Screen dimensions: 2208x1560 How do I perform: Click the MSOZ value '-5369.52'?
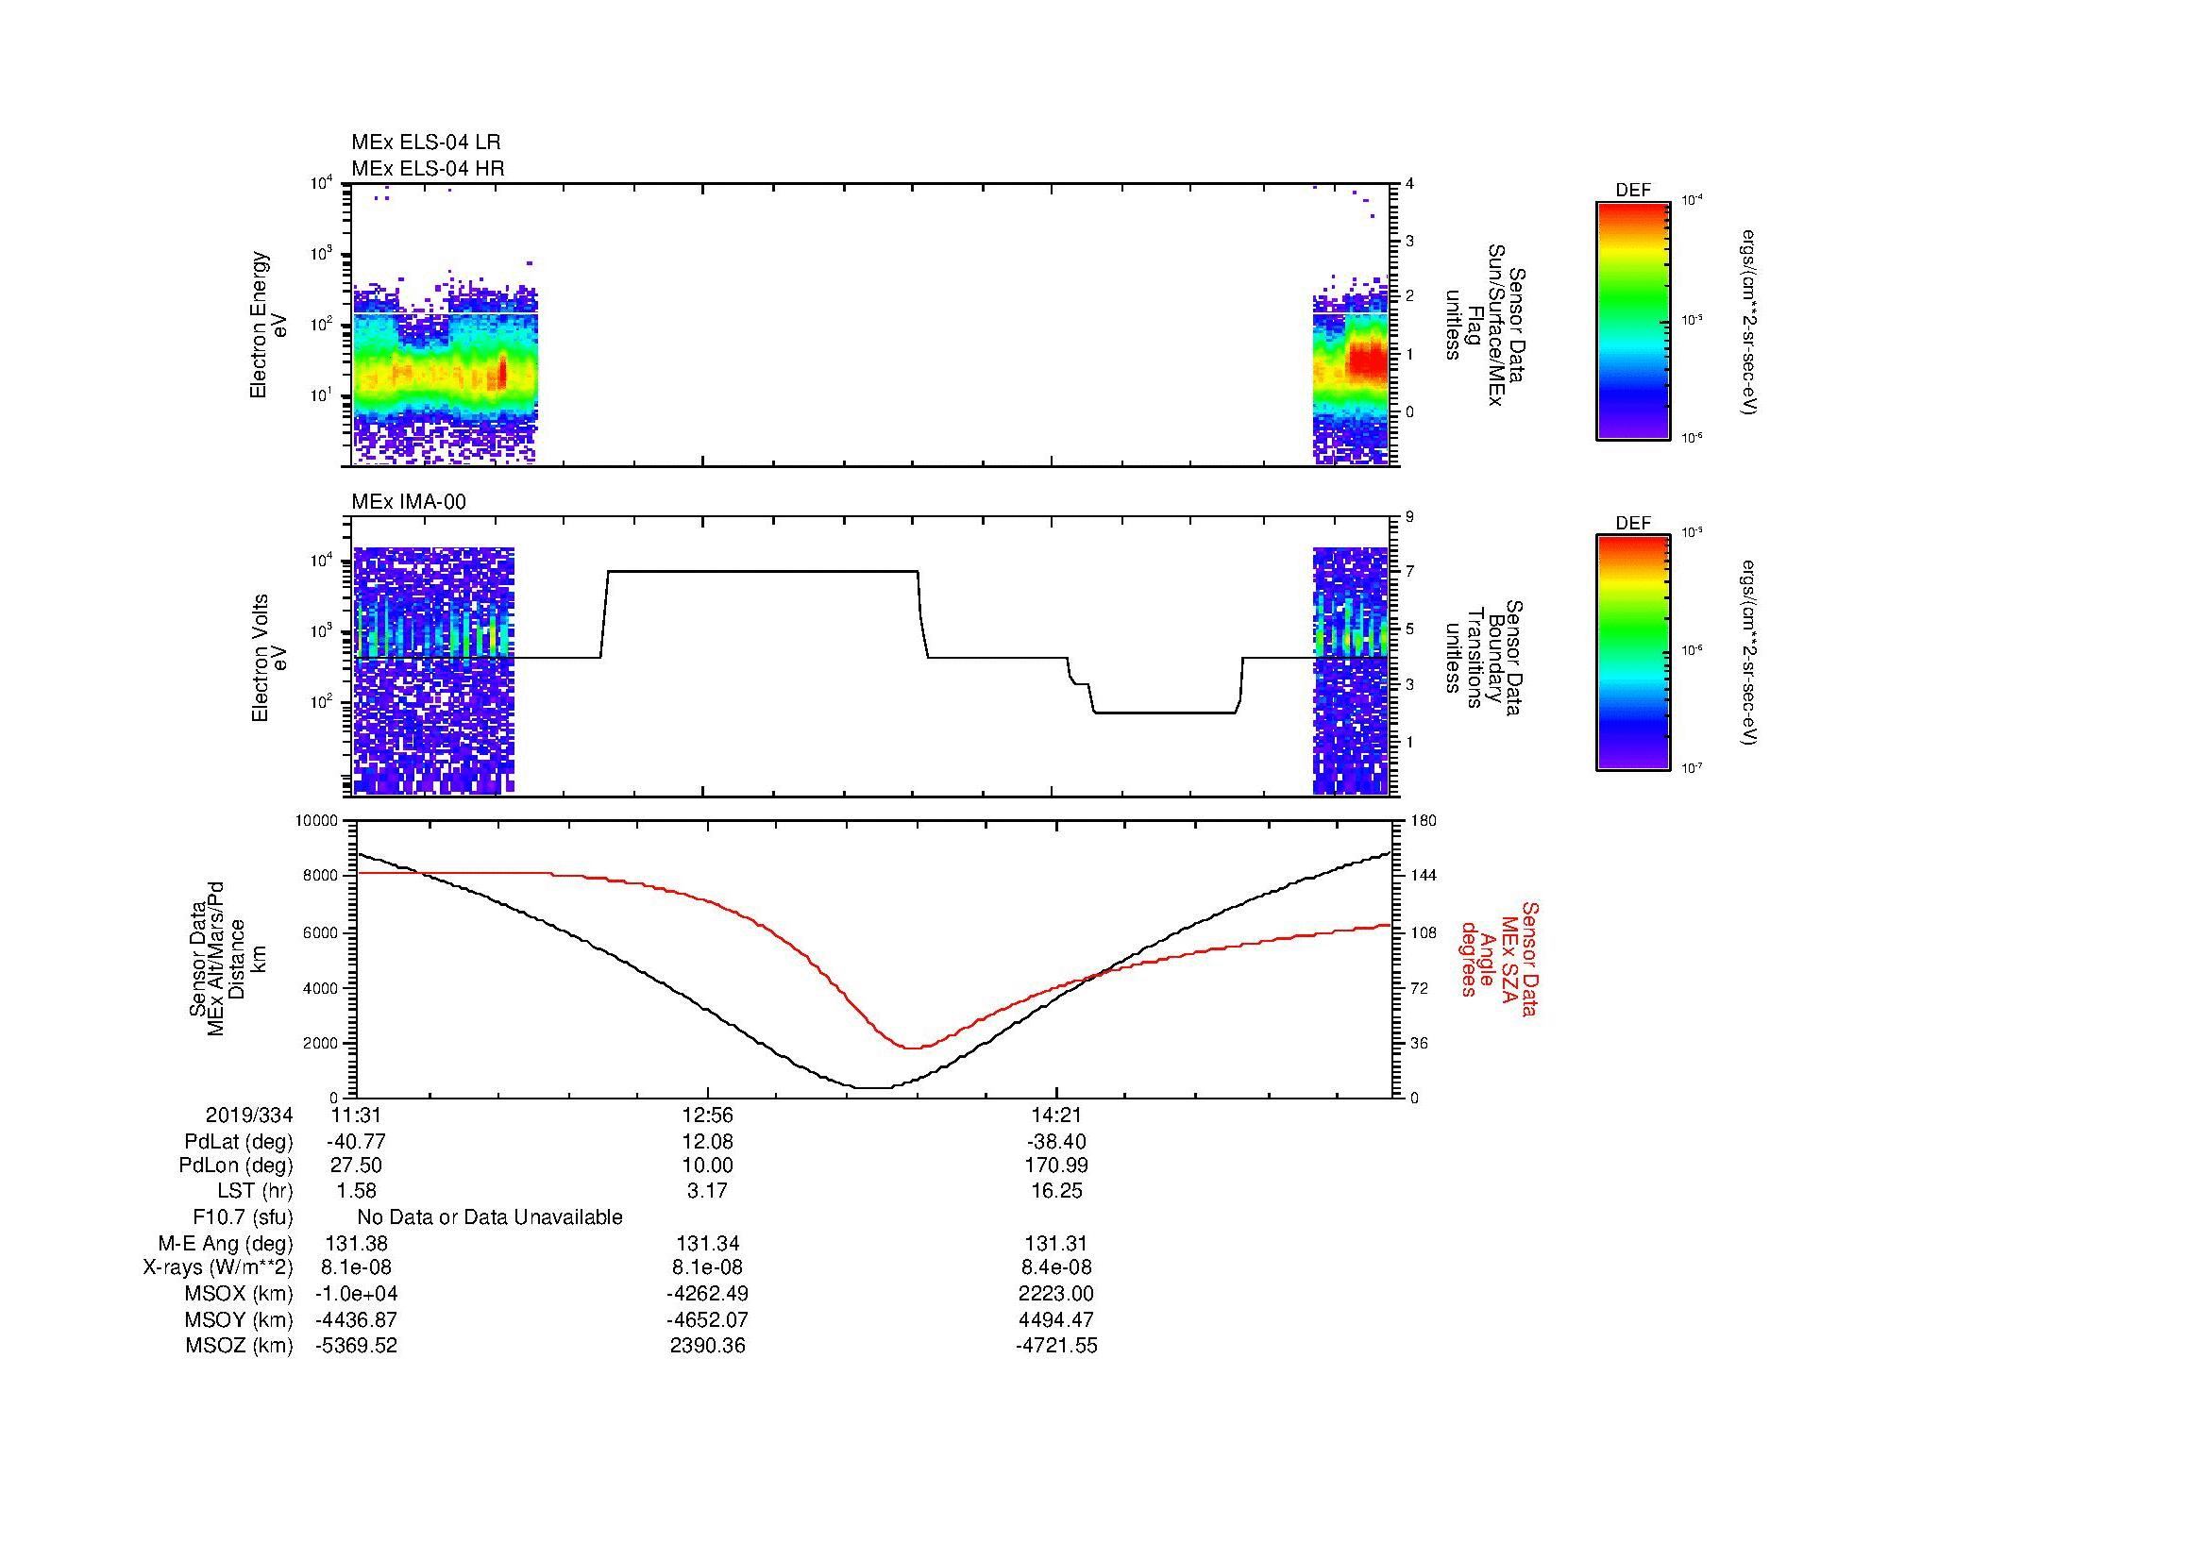(x=356, y=1346)
